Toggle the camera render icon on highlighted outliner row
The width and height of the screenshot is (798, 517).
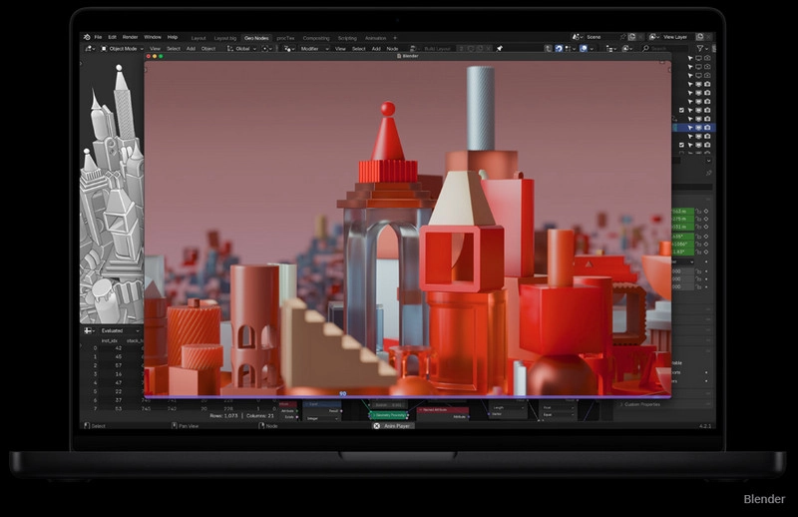pyautogui.click(x=707, y=128)
